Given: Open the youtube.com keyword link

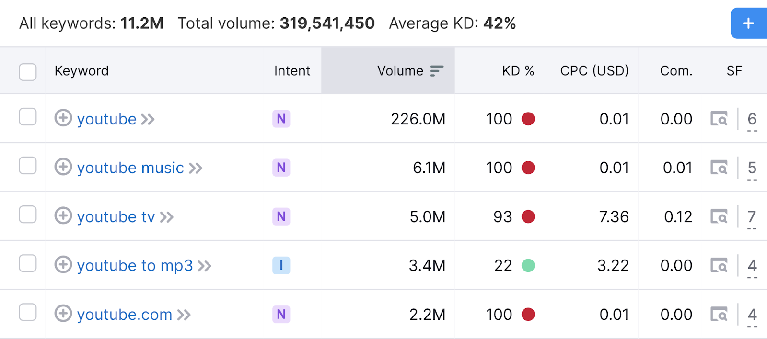Looking at the screenshot, I should (125, 315).
